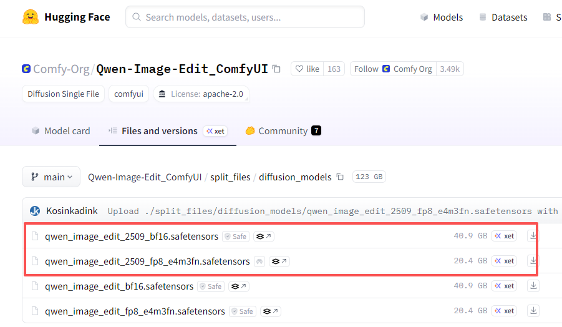562x327 pixels.
Task: Download qwen_image_edit_fp8_e4m3fn.safetensors
Action: click(x=533, y=311)
